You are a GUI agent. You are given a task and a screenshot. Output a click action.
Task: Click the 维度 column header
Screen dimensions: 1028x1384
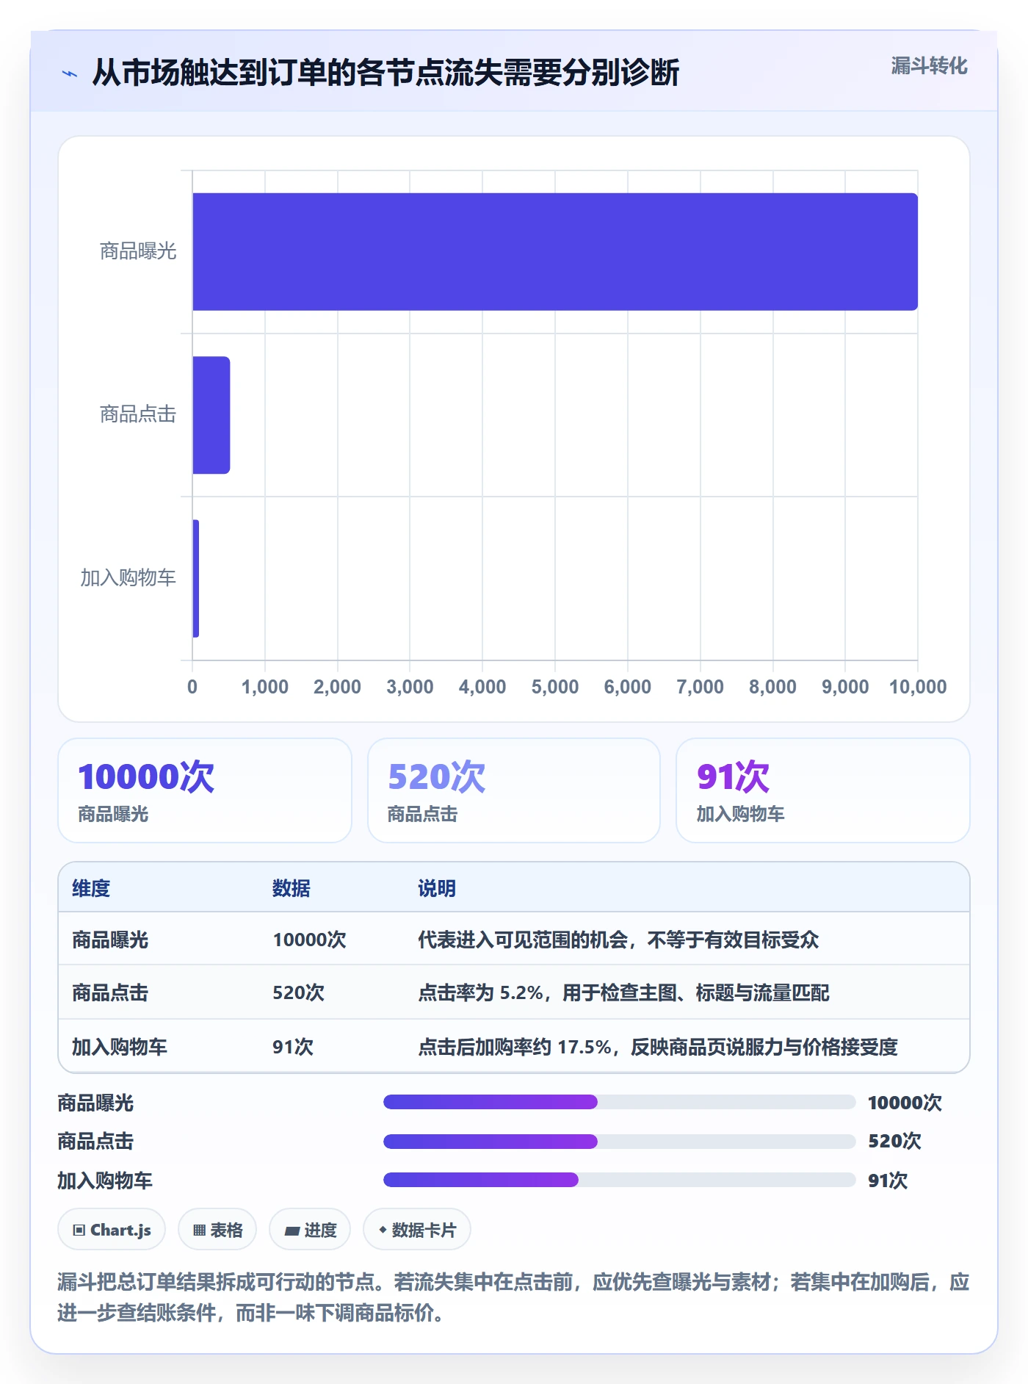tap(91, 888)
